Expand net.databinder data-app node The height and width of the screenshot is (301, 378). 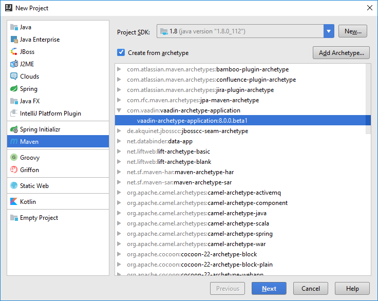pos(119,141)
